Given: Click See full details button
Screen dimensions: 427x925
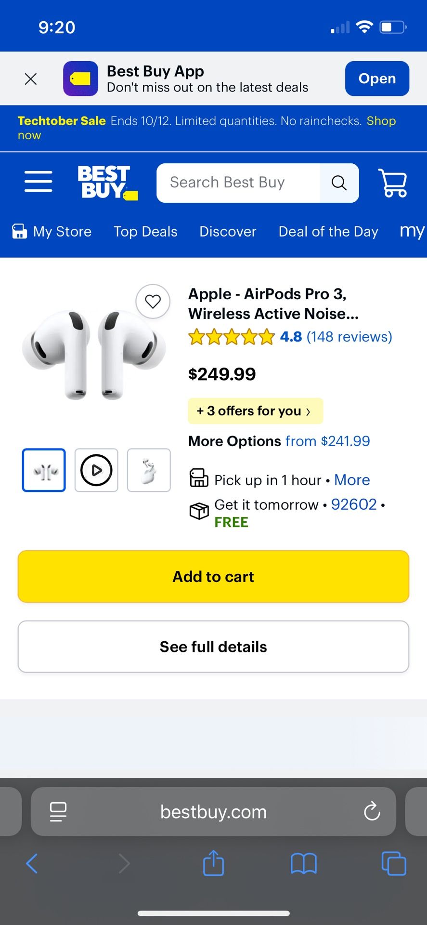Looking at the screenshot, I should pos(213,647).
